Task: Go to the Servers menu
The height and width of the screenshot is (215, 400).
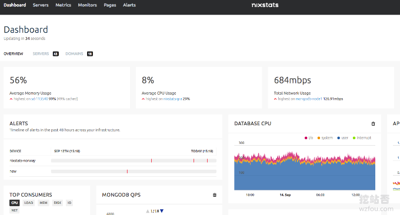Action: [x=41, y=5]
